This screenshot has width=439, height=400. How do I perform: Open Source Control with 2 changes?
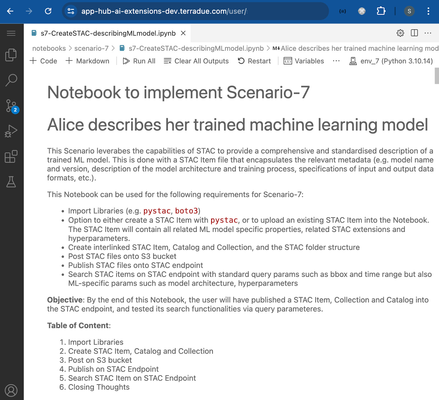click(x=11, y=106)
